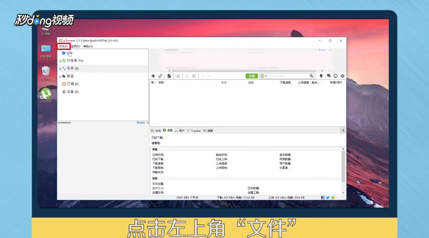Open the 此电脑 desktop icon
This screenshot has width=429, height=238.
pyautogui.click(x=46, y=31)
